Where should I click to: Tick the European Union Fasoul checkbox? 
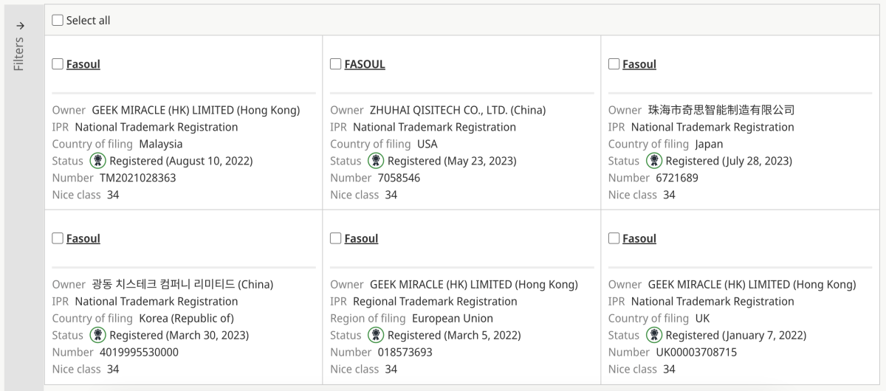(x=335, y=238)
